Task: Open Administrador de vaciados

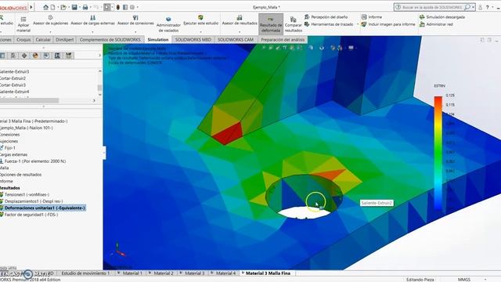Action: (168, 24)
